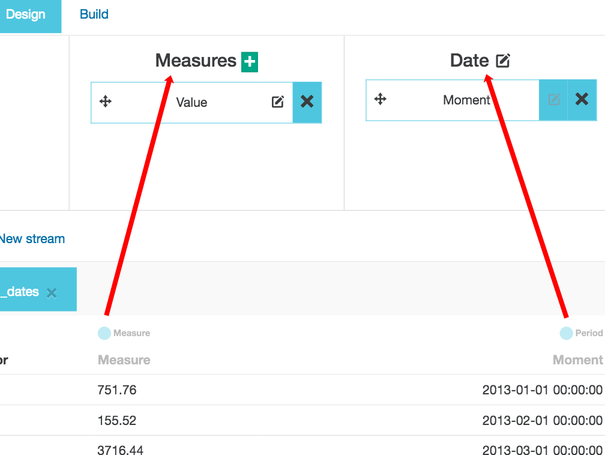Switch to the Design tab
The height and width of the screenshot is (455, 605).
pyautogui.click(x=26, y=14)
